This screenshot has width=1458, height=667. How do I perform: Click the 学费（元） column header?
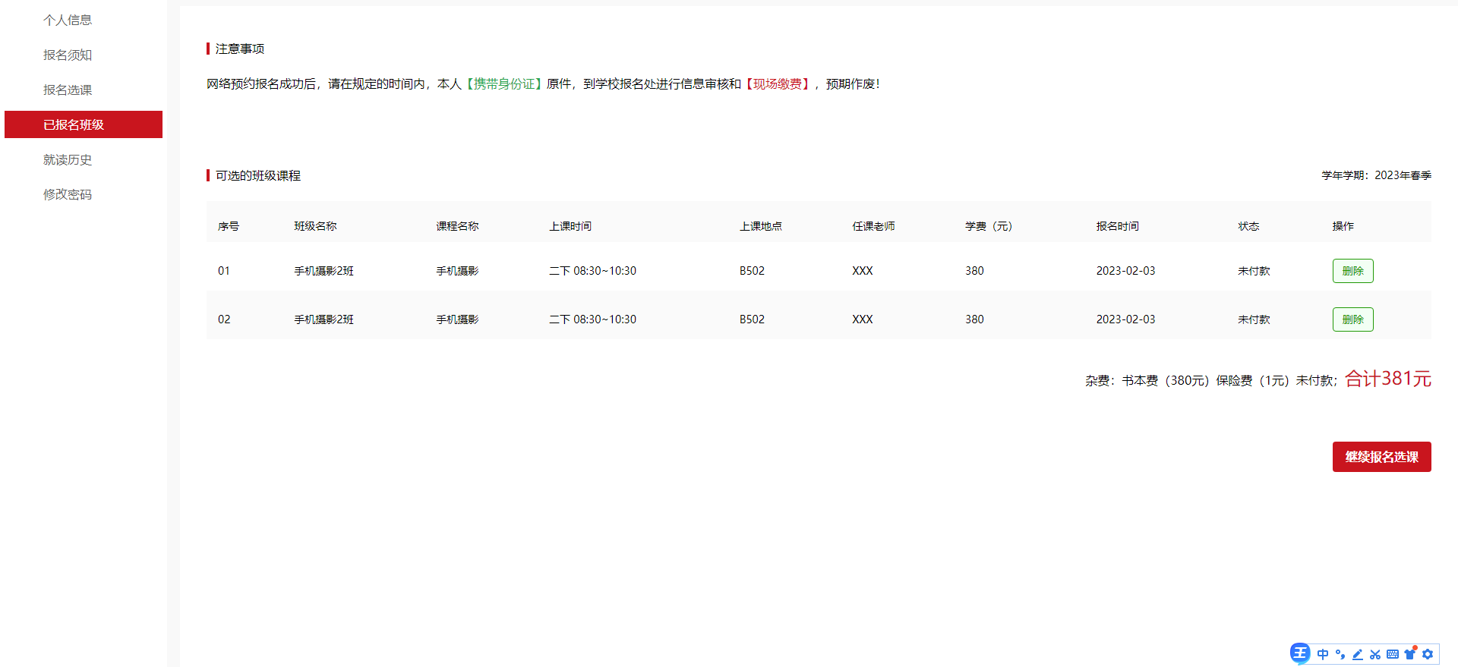click(989, 226)
